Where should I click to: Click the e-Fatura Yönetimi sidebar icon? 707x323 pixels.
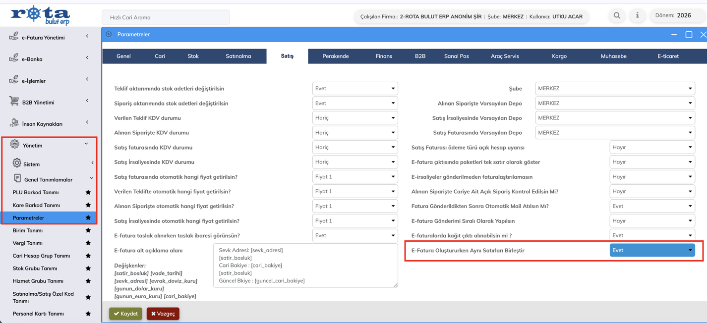coord(14,37)
